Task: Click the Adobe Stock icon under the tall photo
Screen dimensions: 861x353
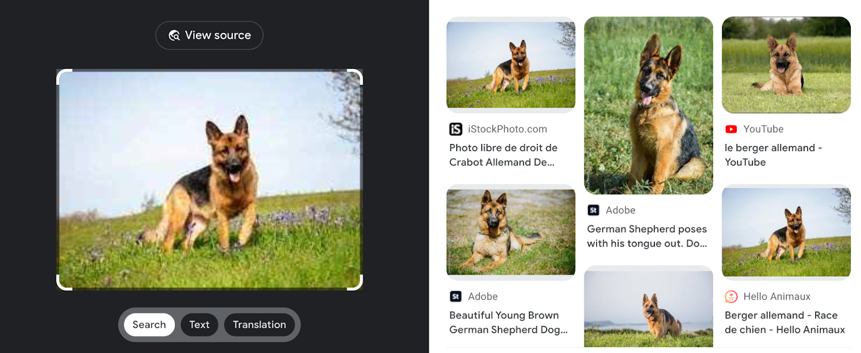Action: 594,210
